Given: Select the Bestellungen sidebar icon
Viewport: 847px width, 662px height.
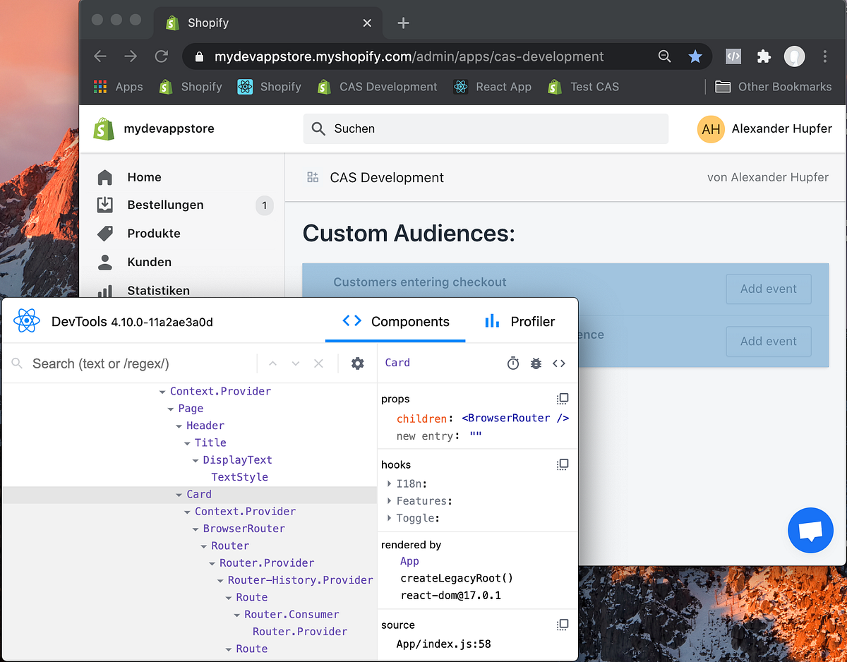Looking at the screenshot, I should 106,205.
